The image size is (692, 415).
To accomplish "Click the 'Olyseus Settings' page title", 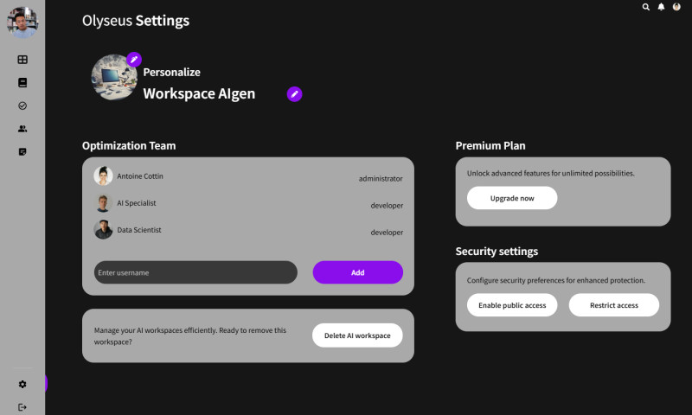I will (136, 21).
